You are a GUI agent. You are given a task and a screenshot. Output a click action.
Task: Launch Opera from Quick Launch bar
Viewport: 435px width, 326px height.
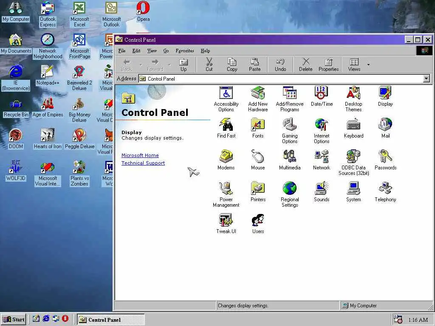pos(65,318)
